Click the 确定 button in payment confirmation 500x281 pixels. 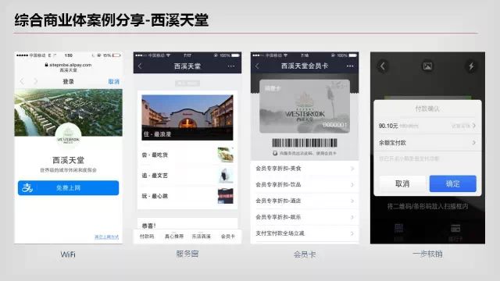point(453,183)
